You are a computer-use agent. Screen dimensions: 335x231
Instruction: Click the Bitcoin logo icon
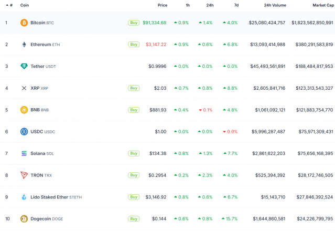(x=24, y=23)
